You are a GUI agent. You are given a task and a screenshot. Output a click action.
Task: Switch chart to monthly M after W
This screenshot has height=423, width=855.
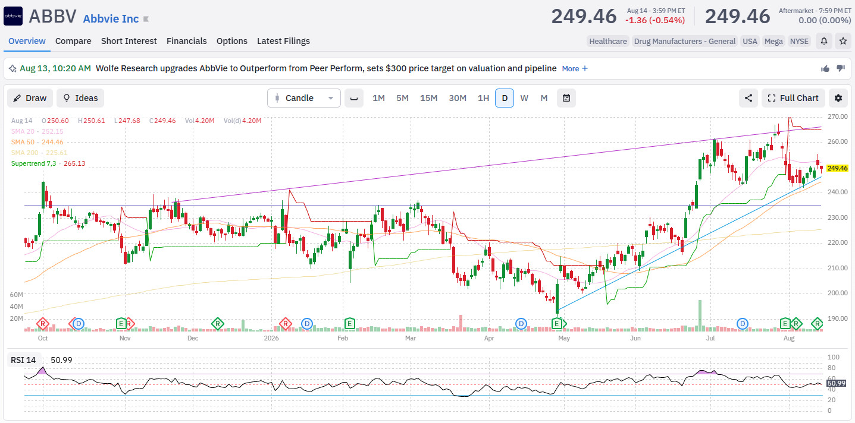(544, 98)
